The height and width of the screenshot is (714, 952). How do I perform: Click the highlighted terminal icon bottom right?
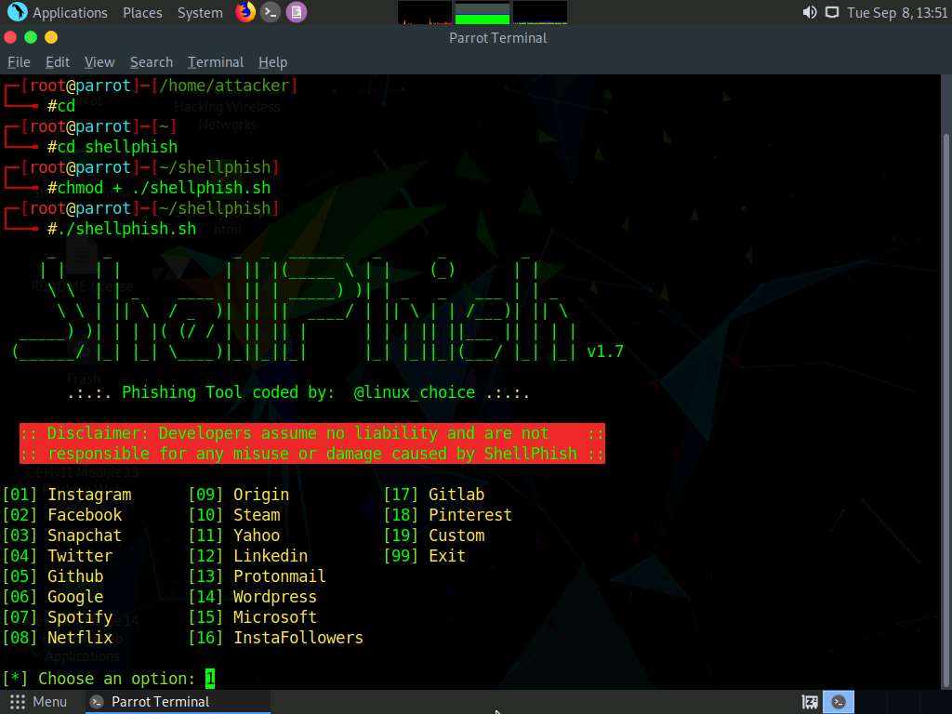(x=839, y=702)
